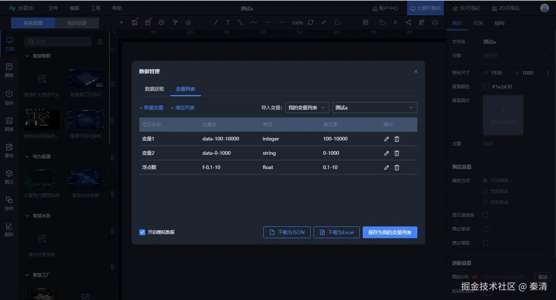Click the 背景图片 upload thumbnail box

[x=503, y=115]
